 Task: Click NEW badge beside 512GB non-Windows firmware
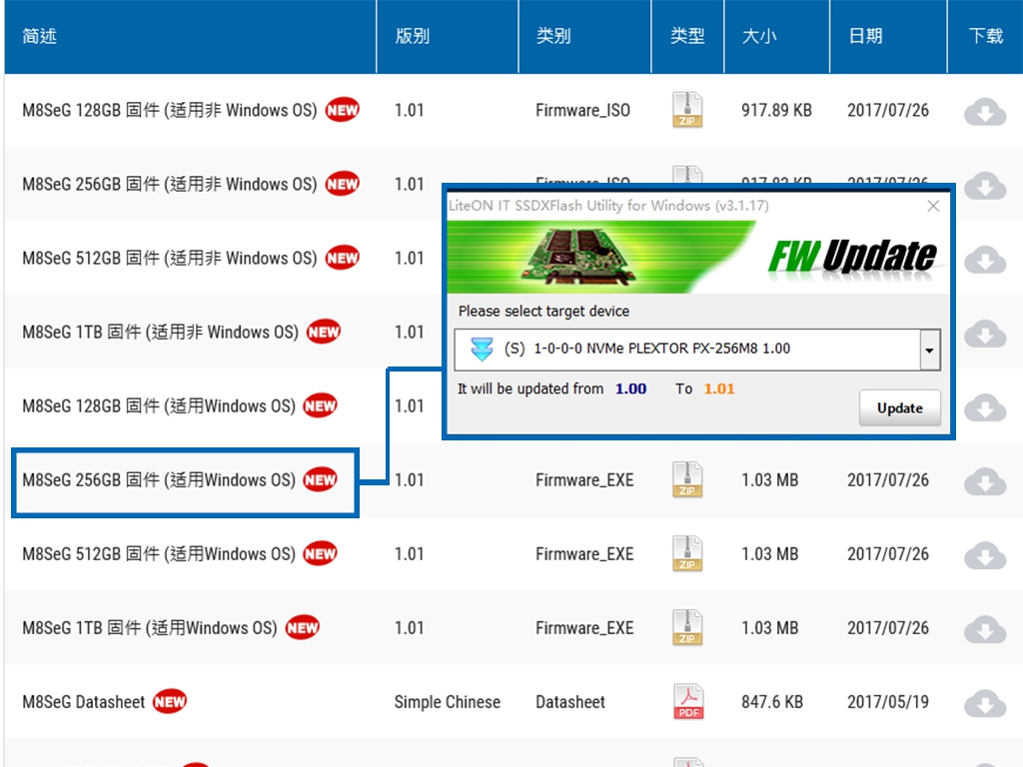342,257
